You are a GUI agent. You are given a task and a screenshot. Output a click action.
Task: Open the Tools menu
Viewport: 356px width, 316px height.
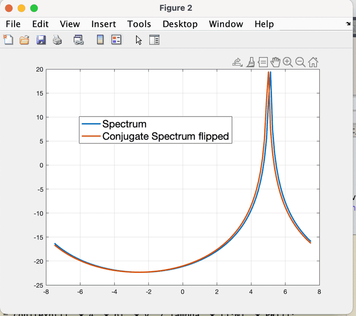coord(139,24)
